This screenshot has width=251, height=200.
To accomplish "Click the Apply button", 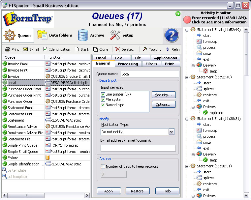I will 109,191.
